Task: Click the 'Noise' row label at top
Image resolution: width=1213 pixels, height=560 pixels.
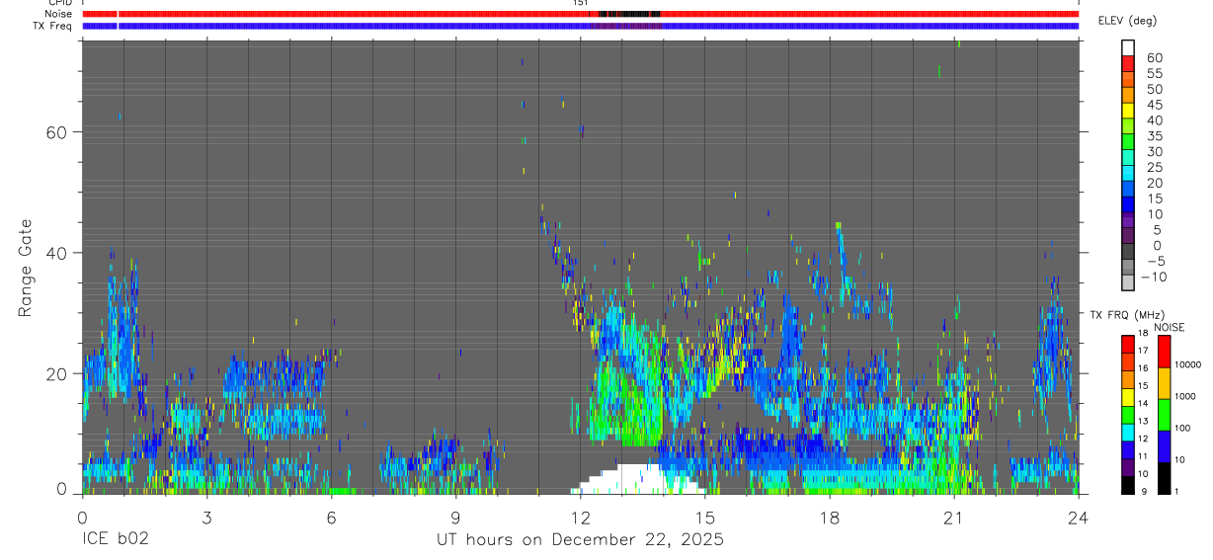Action: [x=58, y=14]
